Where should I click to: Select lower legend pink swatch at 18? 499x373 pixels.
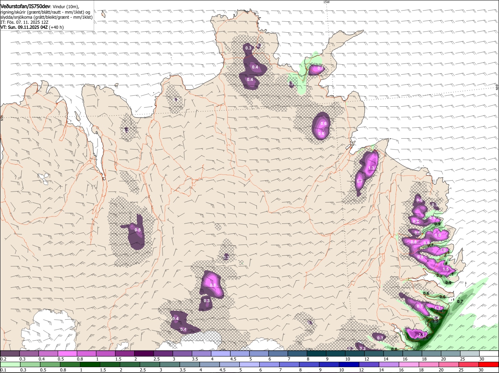[x=429, y=364]
